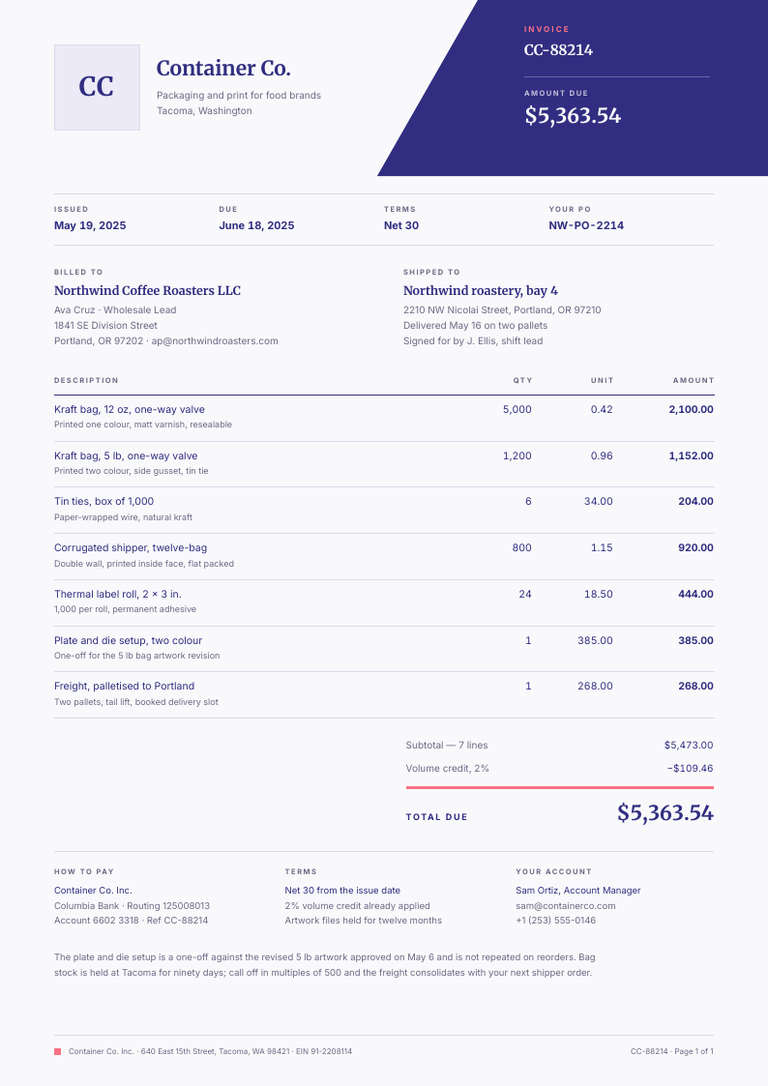768x1086 pixels.
Task: Click Thermal label roll, 2 × 3 in.
Action: point(118,594)
